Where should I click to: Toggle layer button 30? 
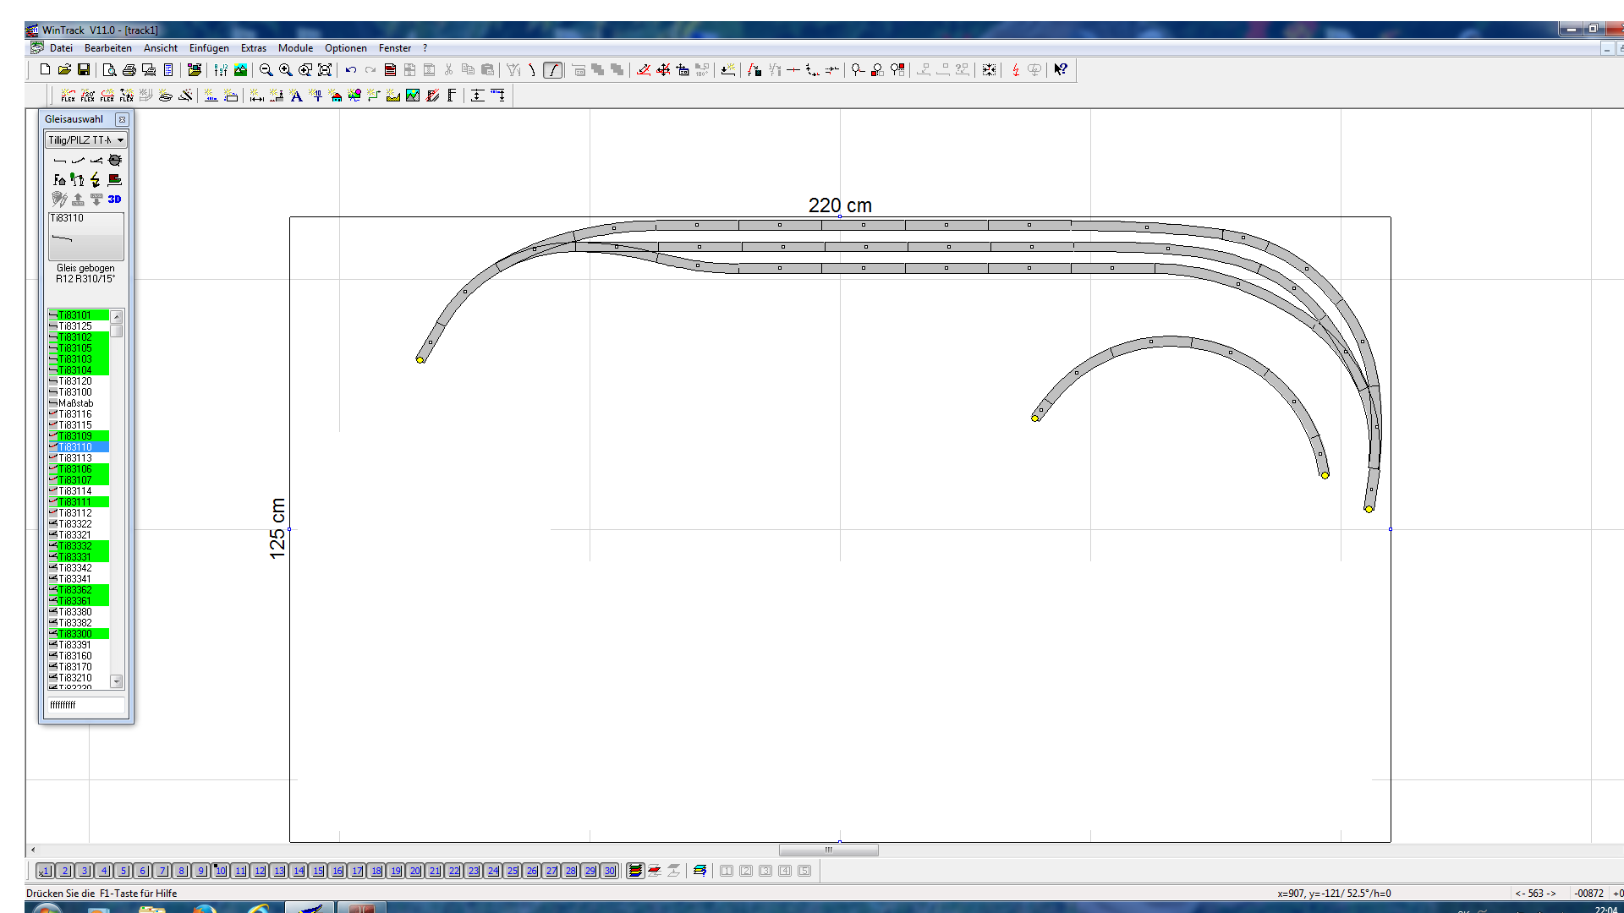tap(609, 871)
